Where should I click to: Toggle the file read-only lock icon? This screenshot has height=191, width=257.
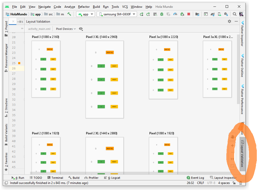point(234,183)
